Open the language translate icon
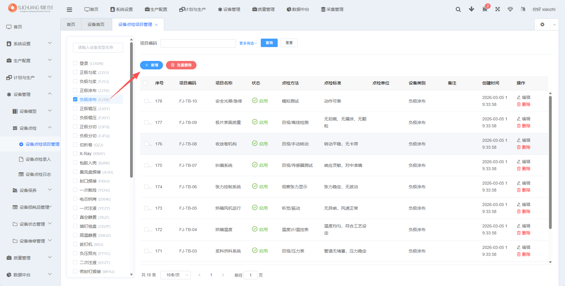This screenshot has width=565, height=286. 523,9
